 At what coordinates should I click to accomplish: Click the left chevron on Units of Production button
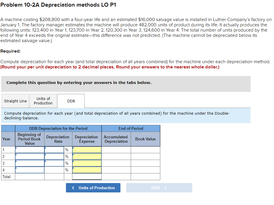(x=73, y=188)
